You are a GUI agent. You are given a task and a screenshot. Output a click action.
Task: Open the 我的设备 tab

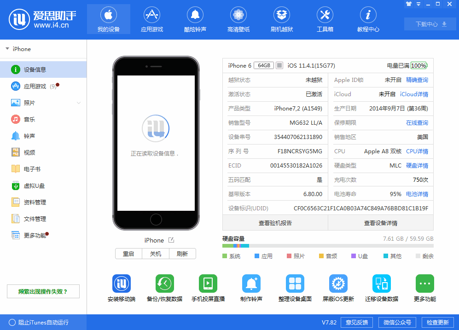pos(109,19)
